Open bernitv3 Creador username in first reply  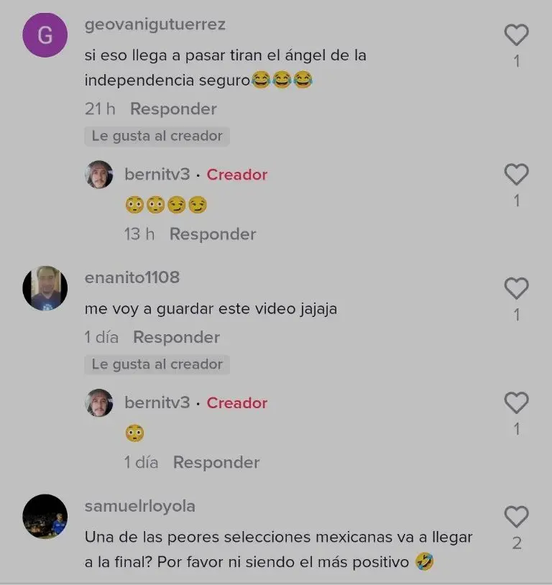point(157,175)
